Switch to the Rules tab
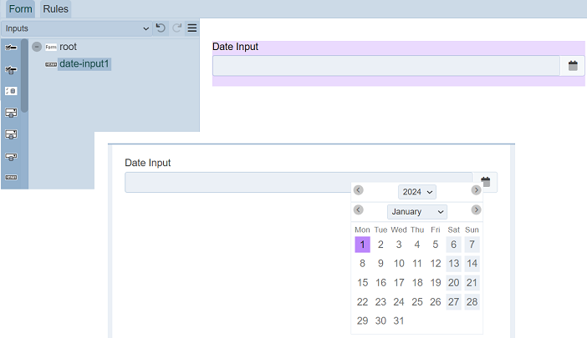587x338 pixels. [x=55, y=9]
